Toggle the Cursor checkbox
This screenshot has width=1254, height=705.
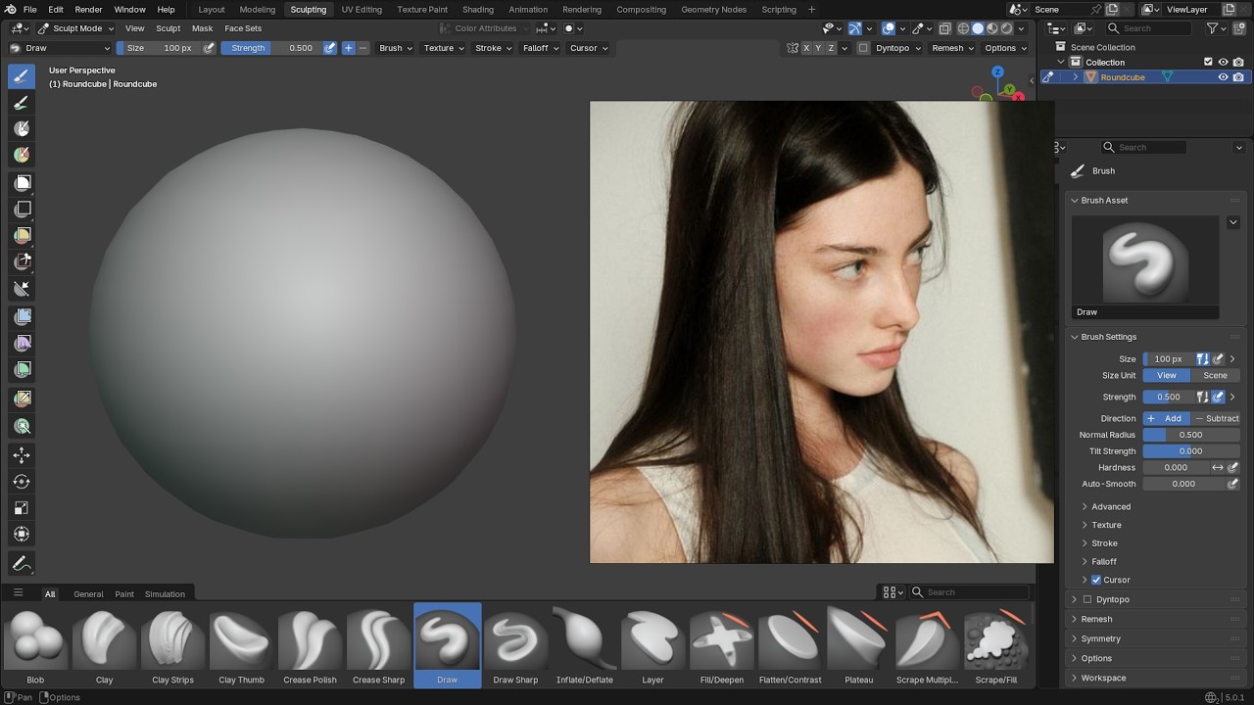click(1096, 580)
